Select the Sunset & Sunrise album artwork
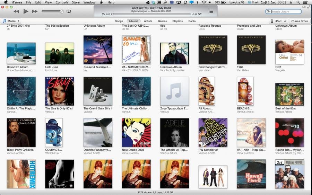This screenshot has width=312, height=195. coord(98,50)
